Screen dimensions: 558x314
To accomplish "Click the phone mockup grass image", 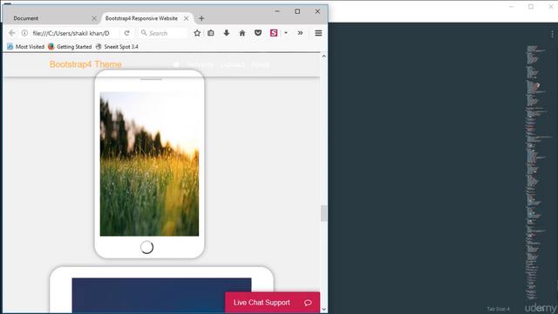I will (x=149, y=164).
